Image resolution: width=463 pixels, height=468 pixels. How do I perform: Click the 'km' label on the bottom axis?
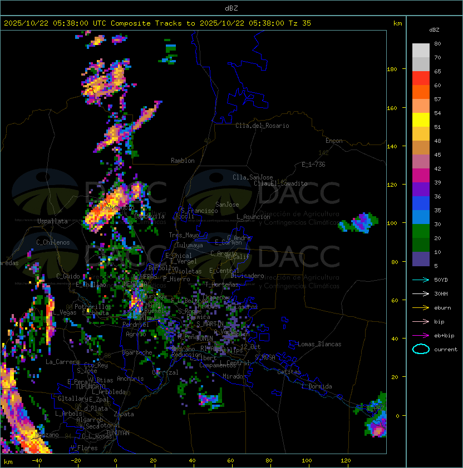pyautogui.click(x=8, y=462)
